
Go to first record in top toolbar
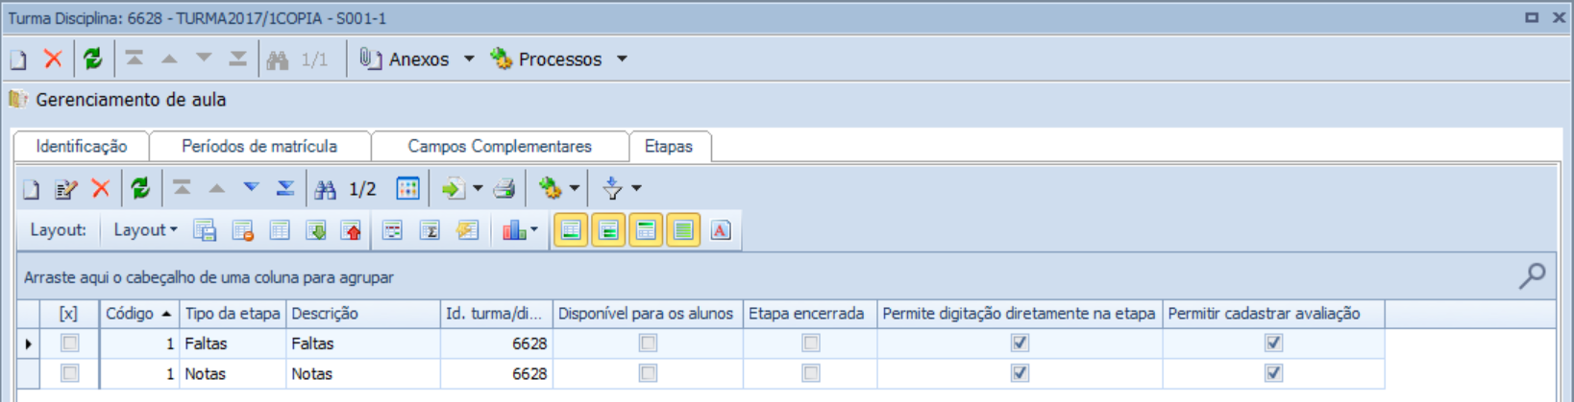(135, 59)
